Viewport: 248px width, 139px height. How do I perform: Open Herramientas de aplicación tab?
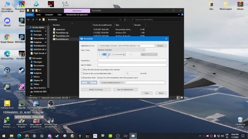click(77, 15)
